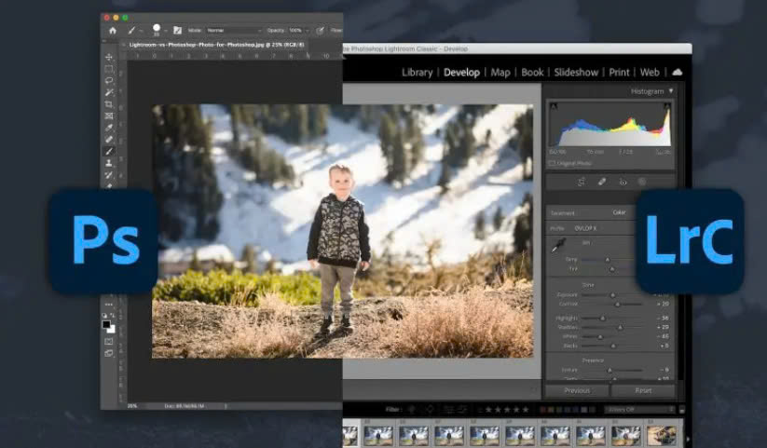Open the Map module
Viewport: 767px width, 448px height.
tap(500, 73)
